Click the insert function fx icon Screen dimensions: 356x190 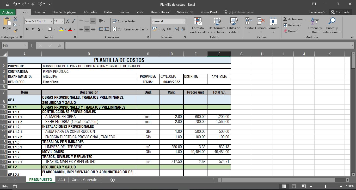tap(59, 45)
